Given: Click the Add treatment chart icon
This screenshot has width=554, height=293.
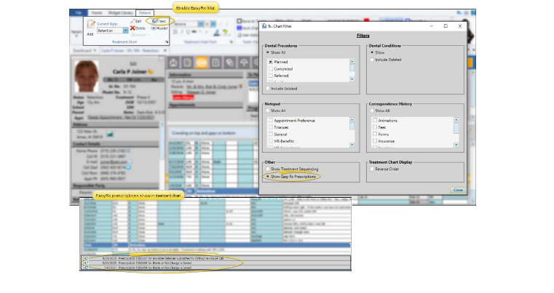Looking at the screenshot, I should pyautogui.click(x=90, y=27).
